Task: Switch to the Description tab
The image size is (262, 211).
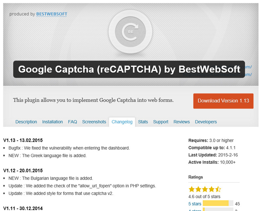Action: click(26, 122)
